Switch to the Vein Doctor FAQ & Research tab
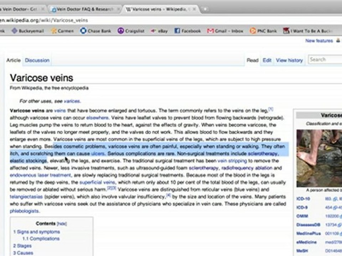 (85, 9)
